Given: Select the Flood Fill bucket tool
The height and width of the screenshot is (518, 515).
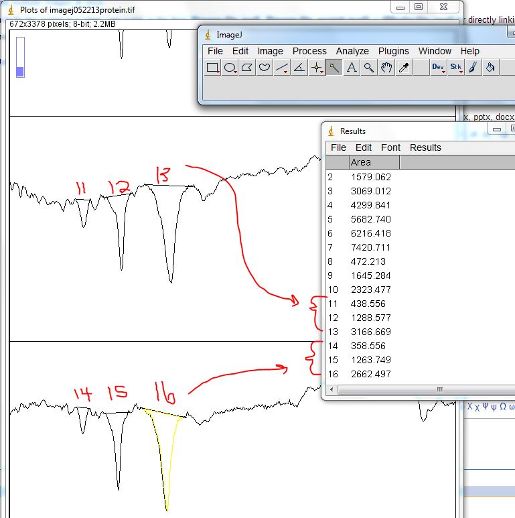Looking at the screenshot, I should [491, 68].
